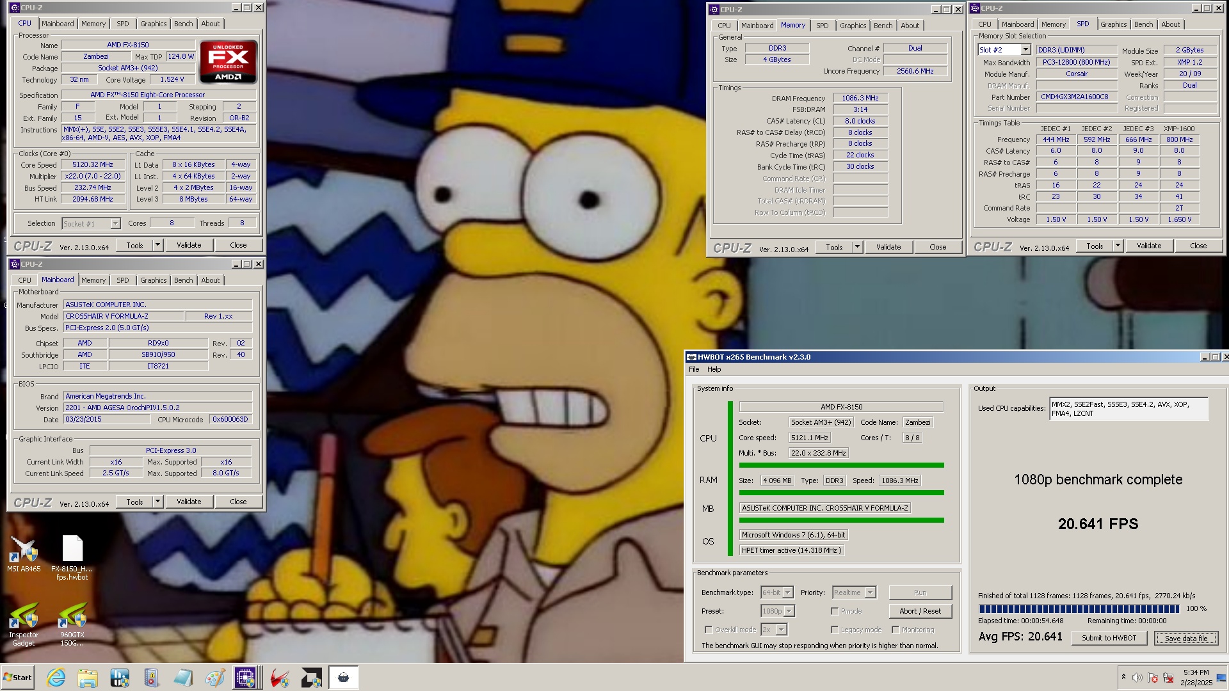Click the Multiplier x22.0 (7.0 - 22.0) field
1229x691 pixels.
click(x=93, y=176)
